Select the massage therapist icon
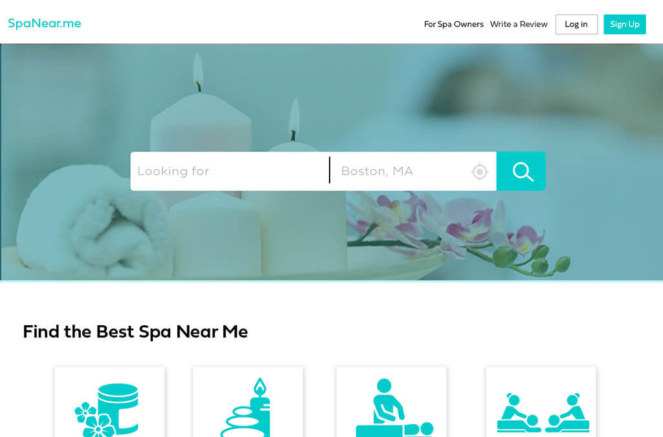This screenshot has height=437, width=663. (394, 407)
